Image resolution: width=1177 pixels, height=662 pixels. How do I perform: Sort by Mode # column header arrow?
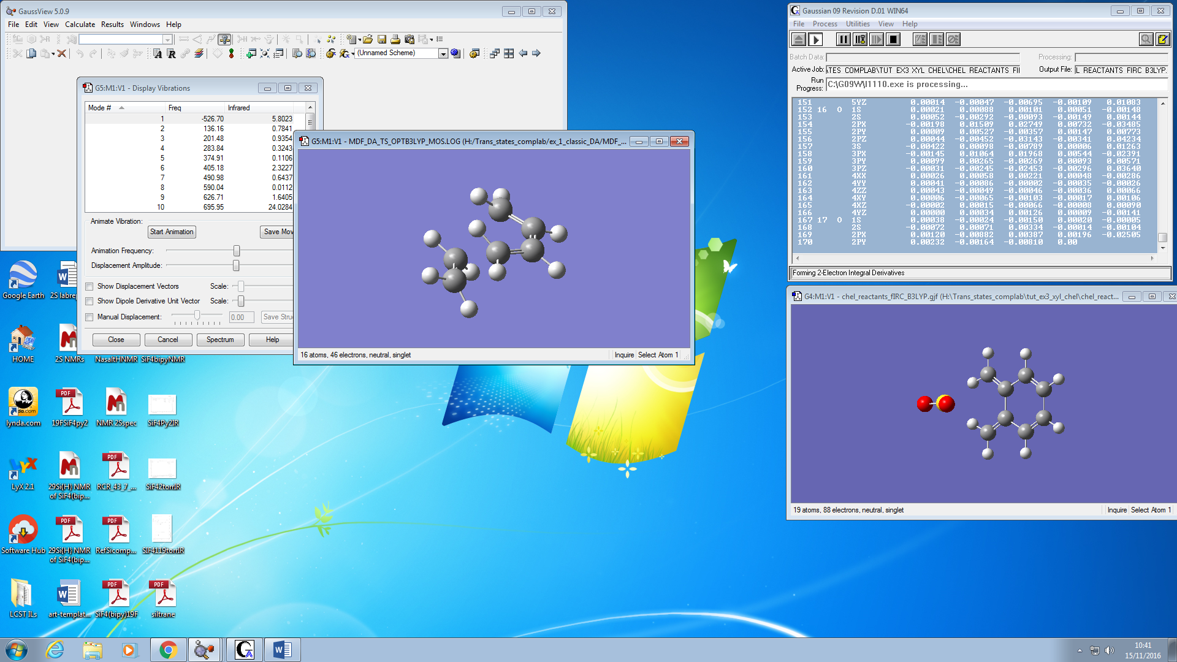(x=121, y=108)
